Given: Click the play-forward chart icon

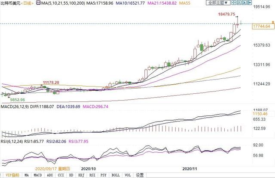Looking at the screenshot, I should (244, 3).
